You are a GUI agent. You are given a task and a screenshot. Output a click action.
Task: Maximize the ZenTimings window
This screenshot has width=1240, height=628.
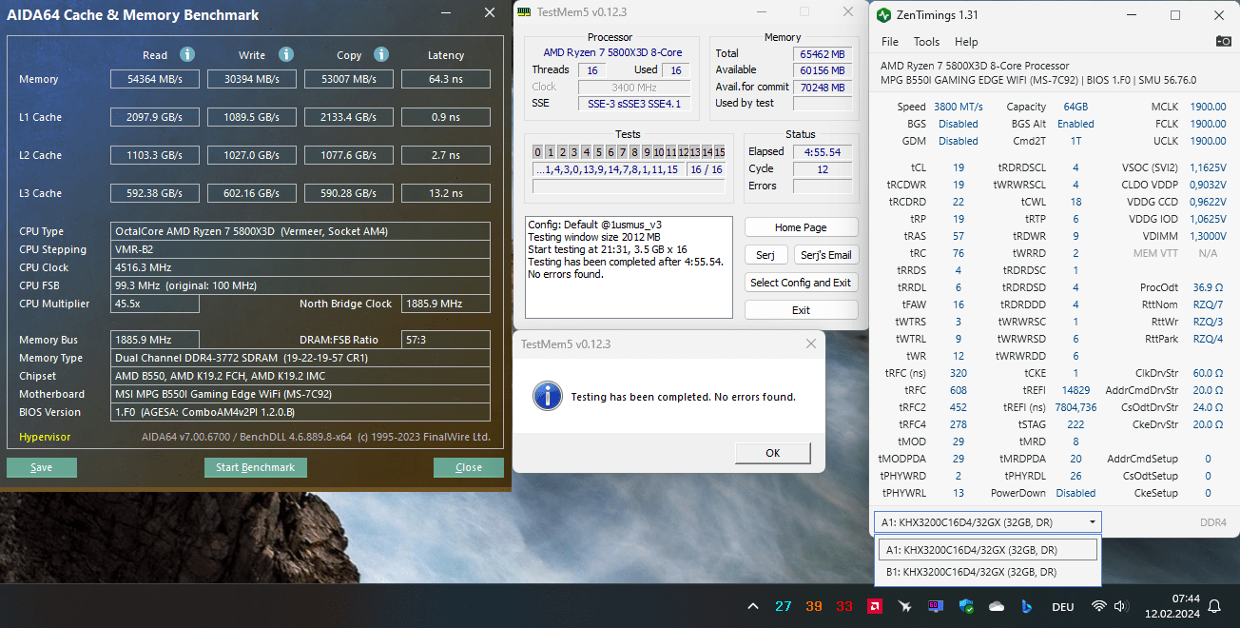tap(1174, 15)
